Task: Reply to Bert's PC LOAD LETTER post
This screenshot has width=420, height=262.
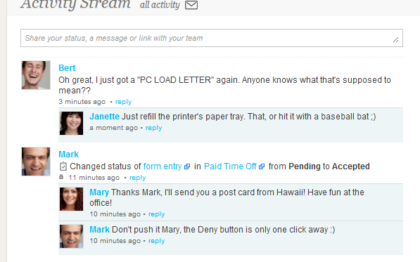Action: pyautogui.click(x=124, y=102)
